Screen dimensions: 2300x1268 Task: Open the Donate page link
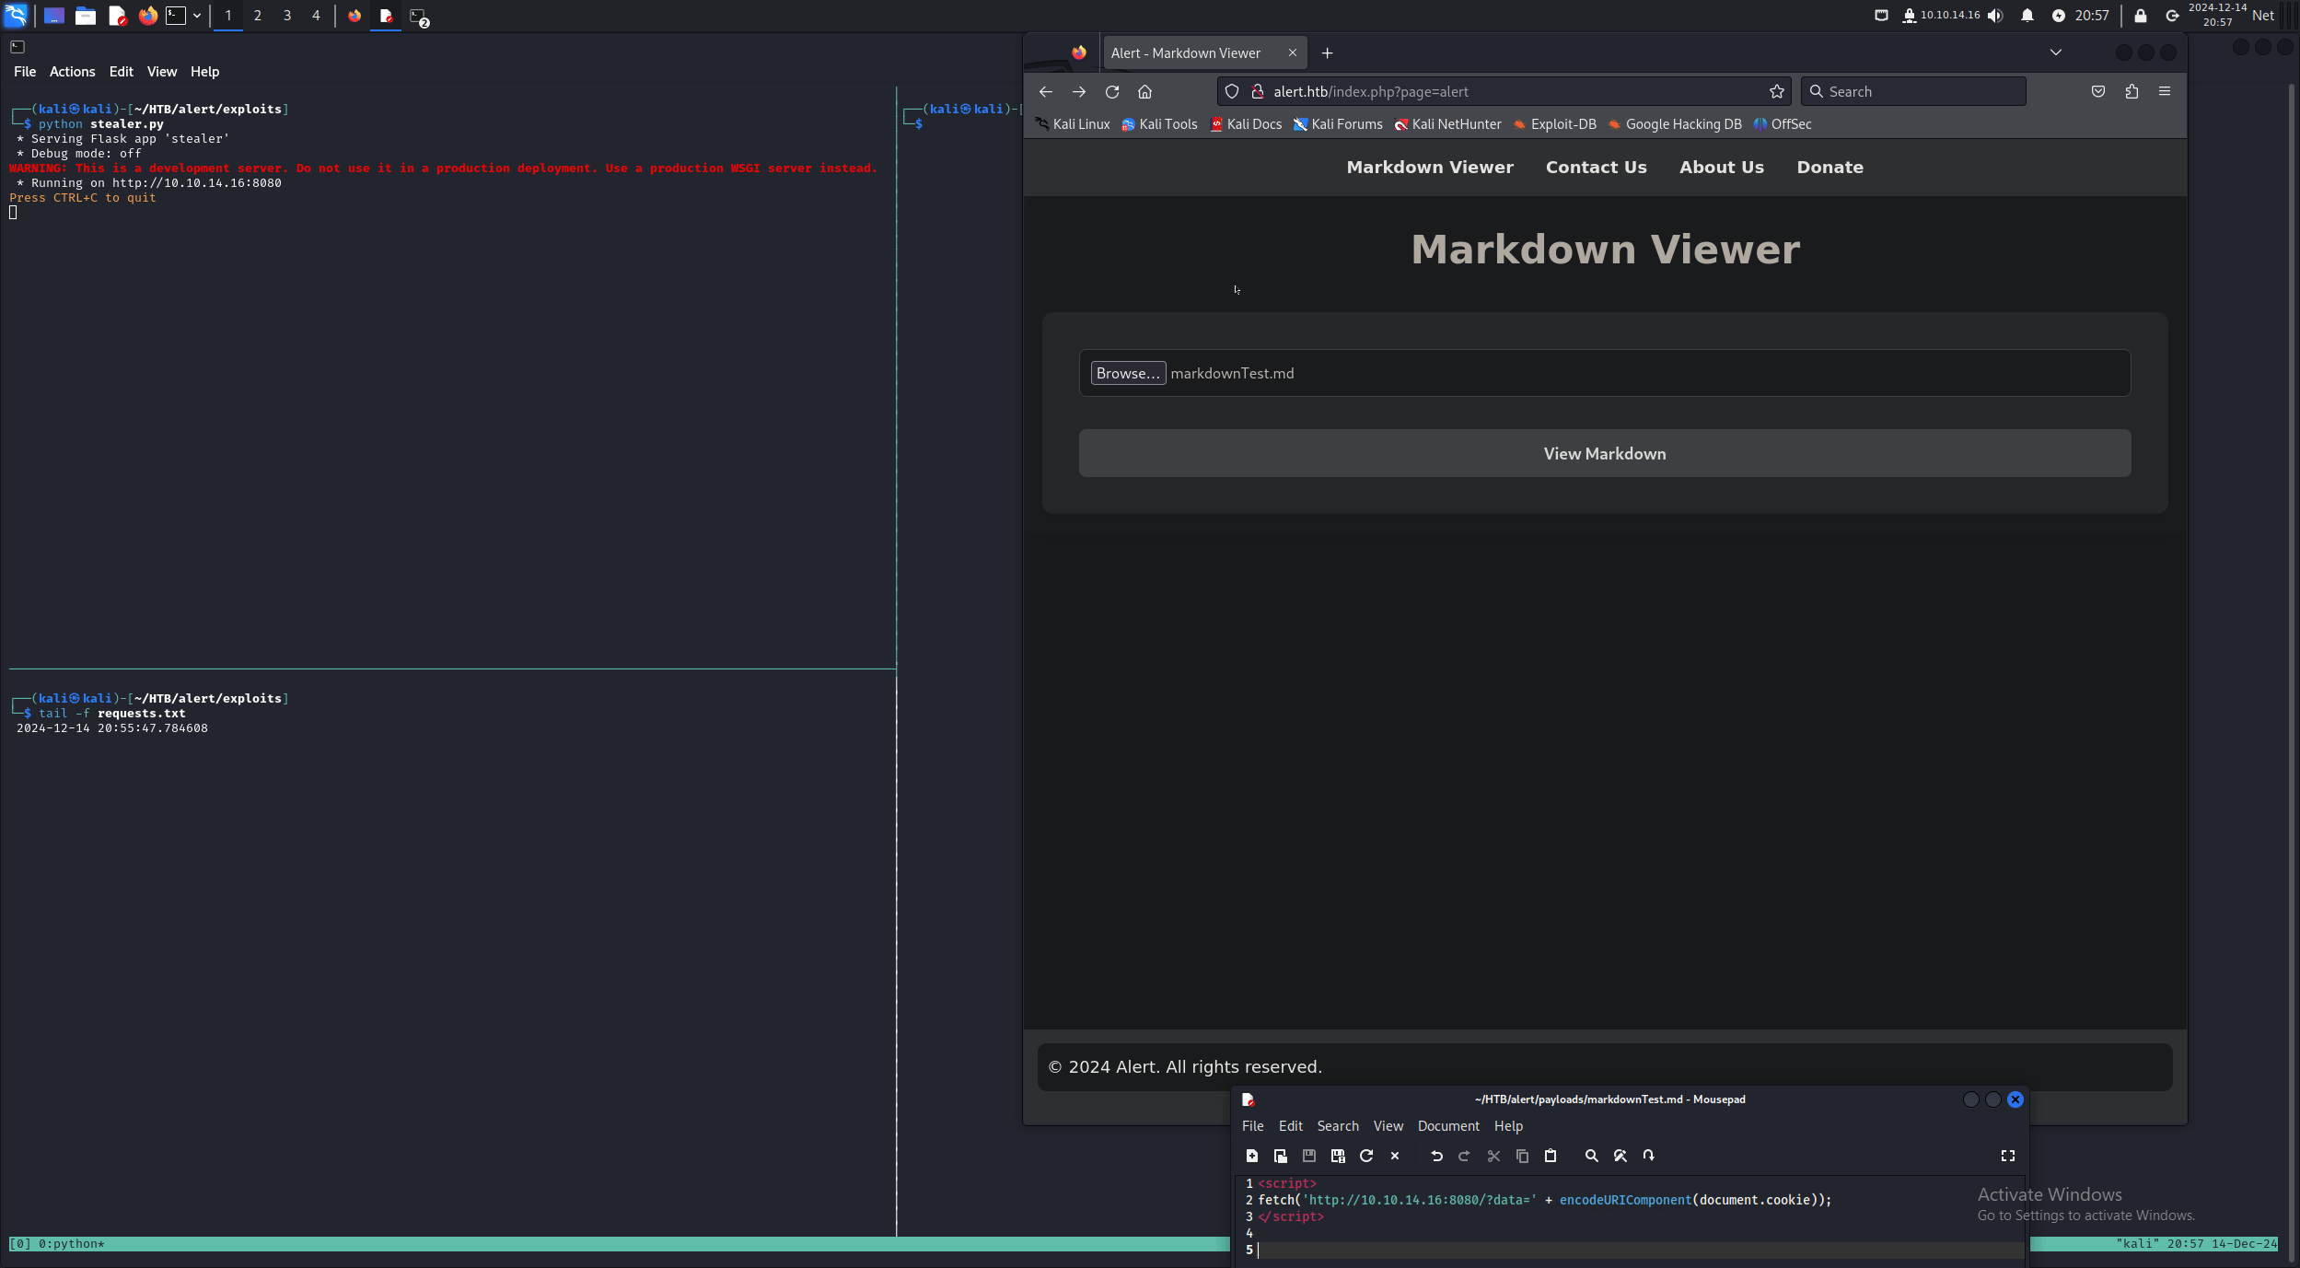(x=1830, y=168)
